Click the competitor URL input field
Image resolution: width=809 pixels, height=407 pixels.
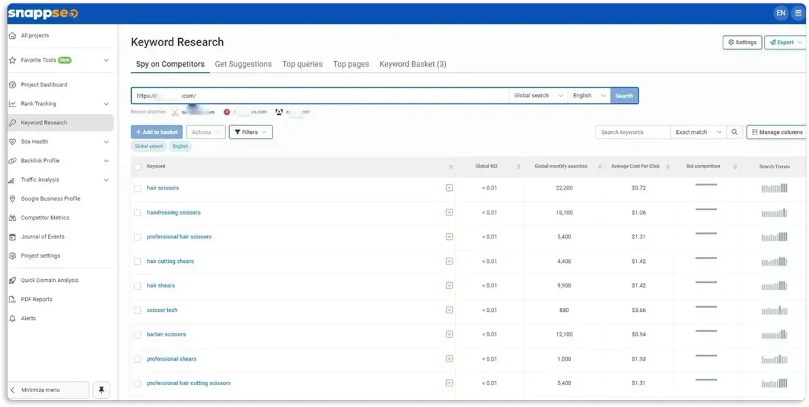[x=320, y=95]
